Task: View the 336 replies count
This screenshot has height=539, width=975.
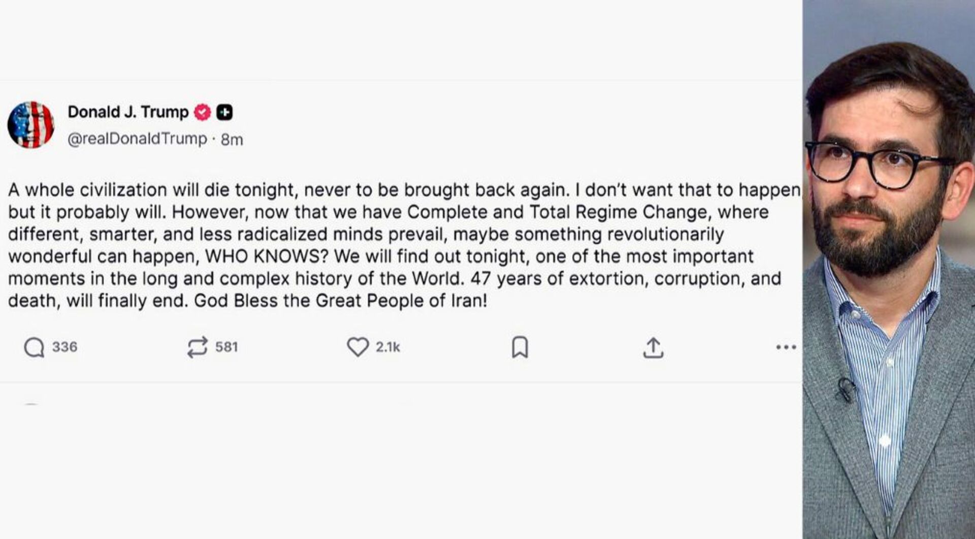Action: tap(64, 347)
